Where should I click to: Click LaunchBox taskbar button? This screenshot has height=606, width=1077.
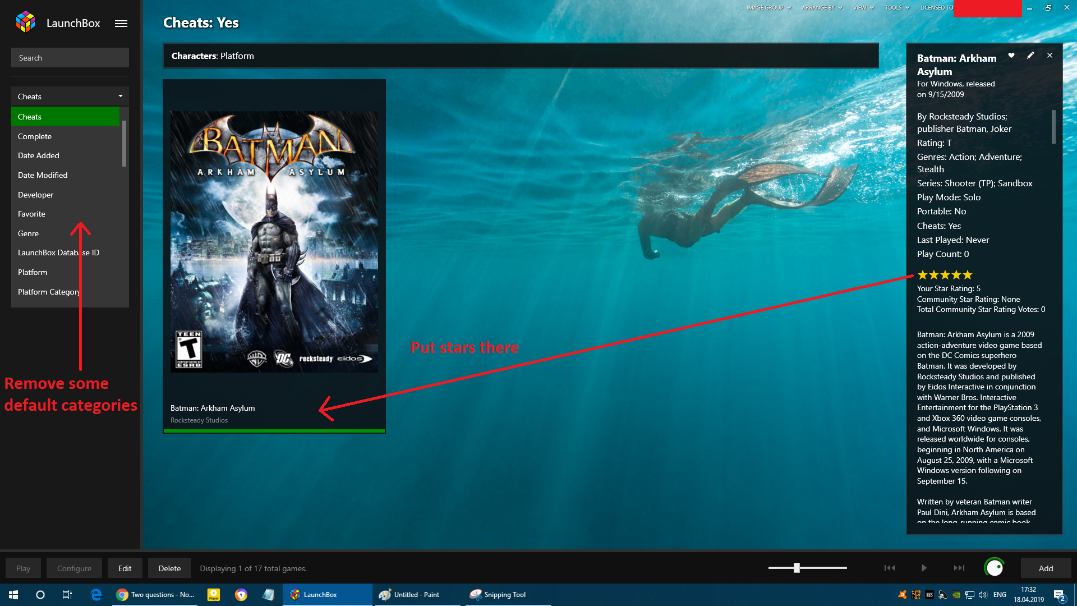(329, 595)
